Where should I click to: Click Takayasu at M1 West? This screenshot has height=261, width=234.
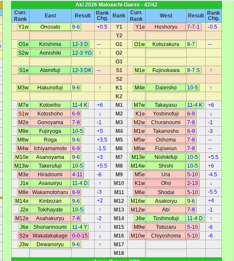click(x=166, y=105)
